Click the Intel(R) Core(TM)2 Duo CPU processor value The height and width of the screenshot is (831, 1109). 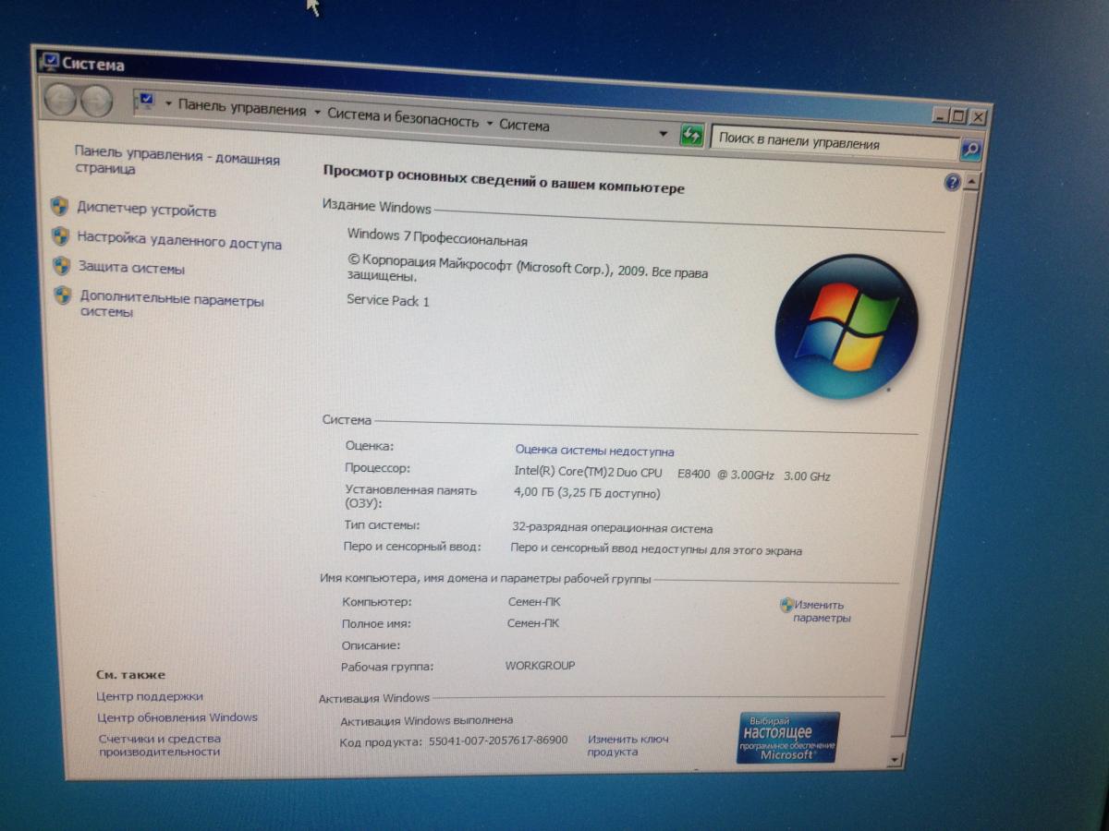[x=672, y=475]
